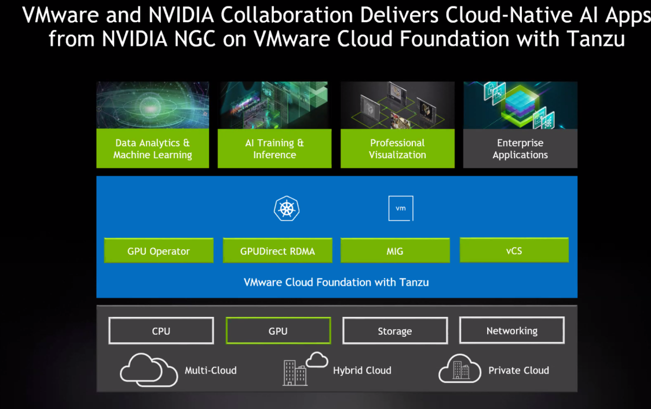Click the 'Private Cloud' text label
The height and width of the screenshot is (409, 651).
[x=519, y=371]
